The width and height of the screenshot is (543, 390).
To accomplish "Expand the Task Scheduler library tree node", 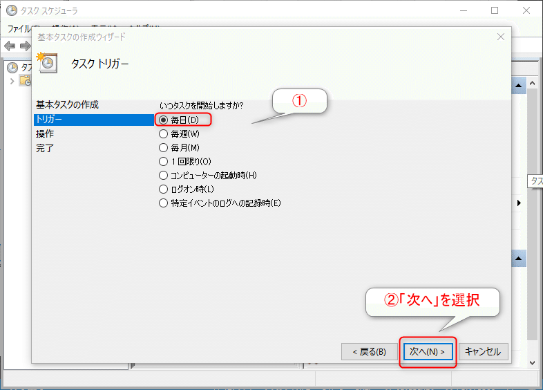I will [x=12, y=81].
